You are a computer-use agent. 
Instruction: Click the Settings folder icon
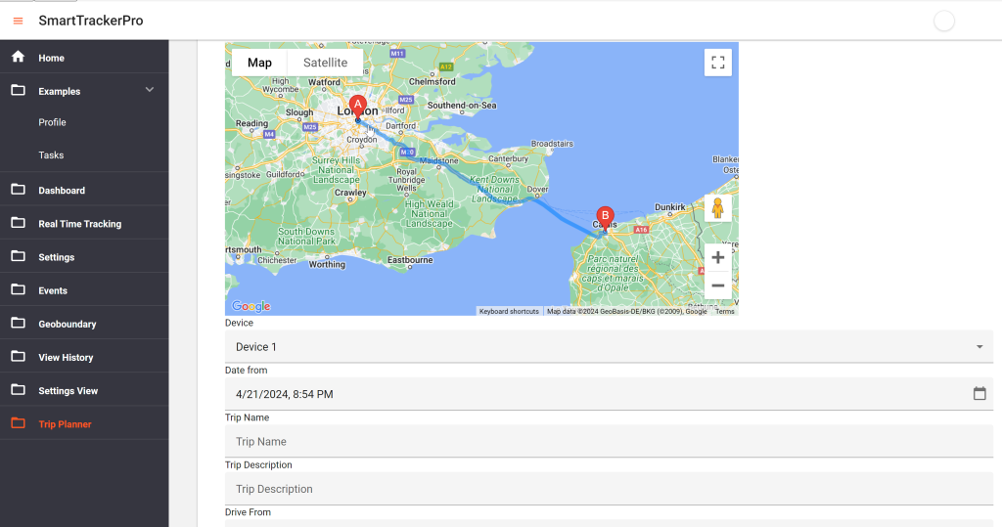pyautogui.click(x=18, y=255)
